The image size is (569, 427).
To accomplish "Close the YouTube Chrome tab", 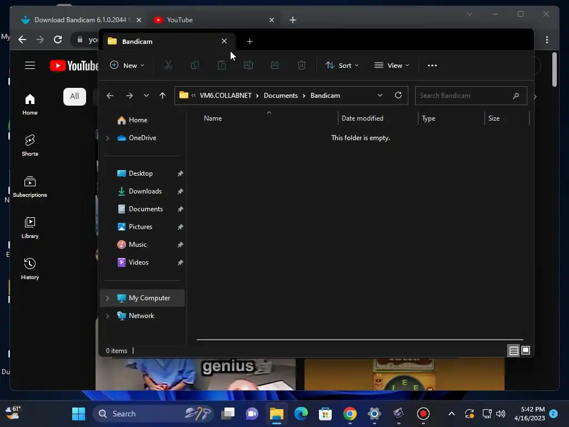I will point(272,20).
